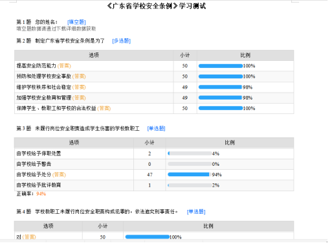Click the option 由学校给予批评教育
The image size is (334, 252).
pyautogui.click(x=39, y=185)
